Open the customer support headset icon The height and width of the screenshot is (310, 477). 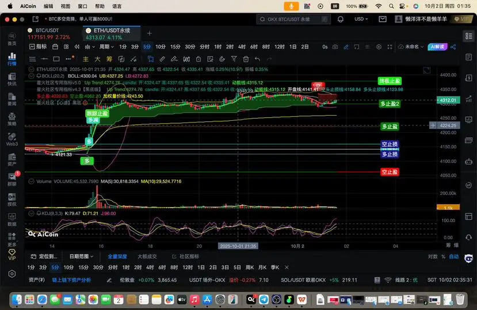click(468, 237)
